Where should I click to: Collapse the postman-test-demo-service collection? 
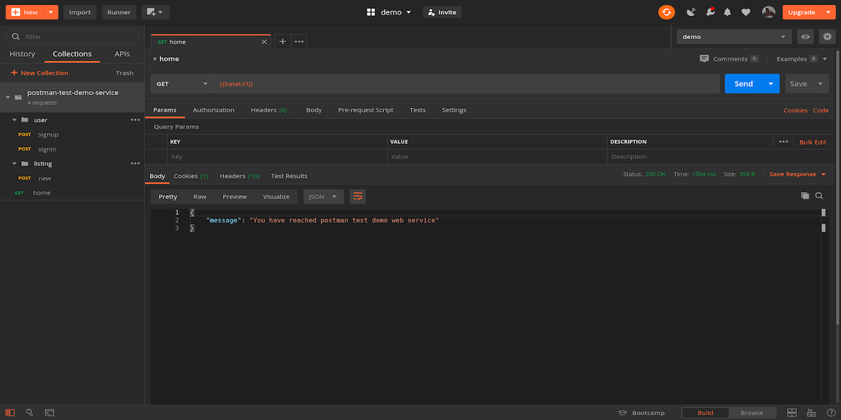click(x=7, y=97)
